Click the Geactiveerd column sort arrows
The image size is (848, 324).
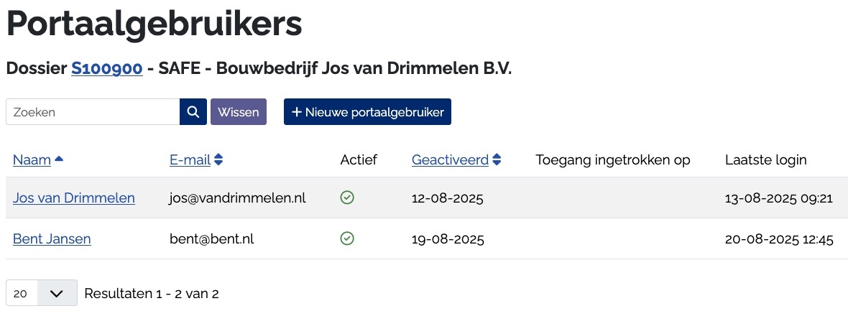[497, 159]
